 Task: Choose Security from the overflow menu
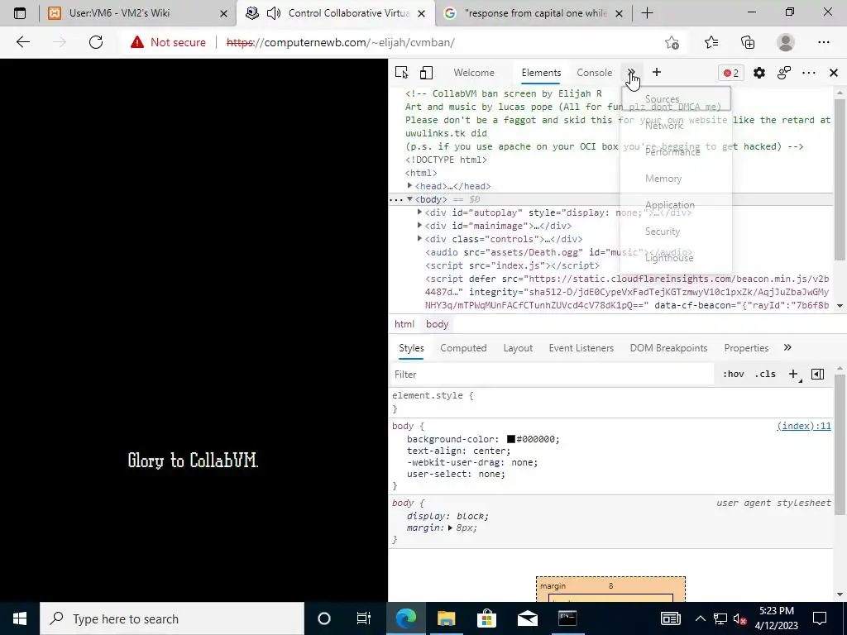click(676, 232)
